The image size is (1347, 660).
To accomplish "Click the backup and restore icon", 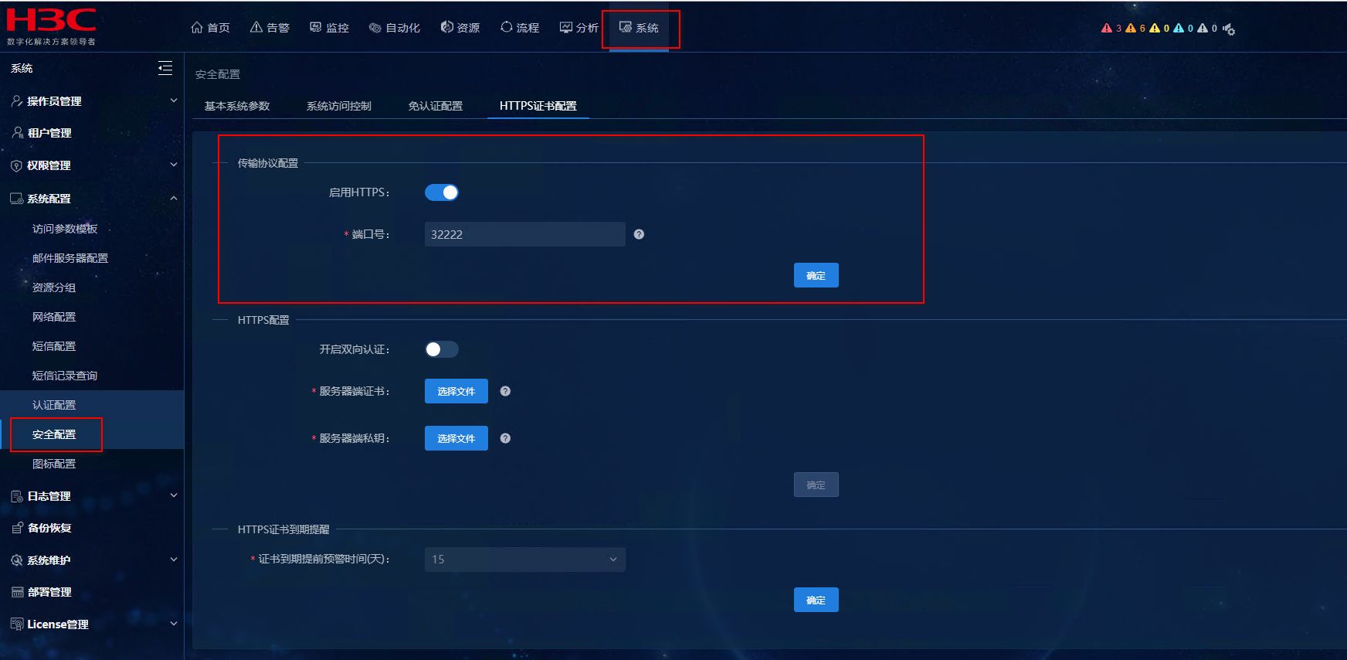I will point(17,528).
